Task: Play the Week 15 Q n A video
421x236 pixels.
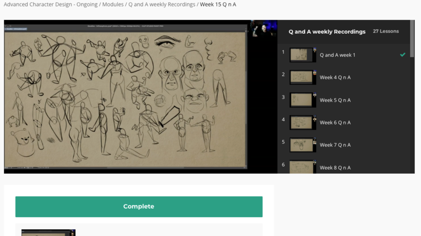Action: (x=140, y=96)
